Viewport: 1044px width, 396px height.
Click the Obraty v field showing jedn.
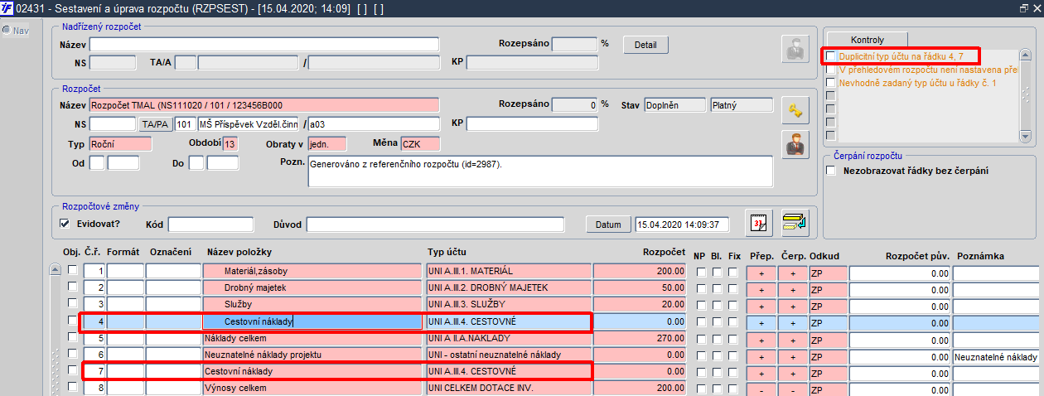click(x=326, y=143)
